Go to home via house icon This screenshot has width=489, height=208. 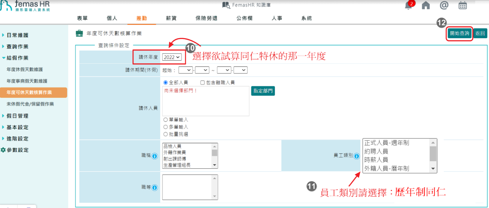coord(426,5)
